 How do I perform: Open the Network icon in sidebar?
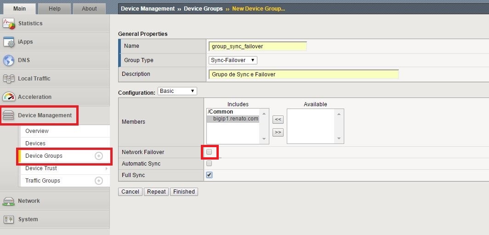point(9,201)
